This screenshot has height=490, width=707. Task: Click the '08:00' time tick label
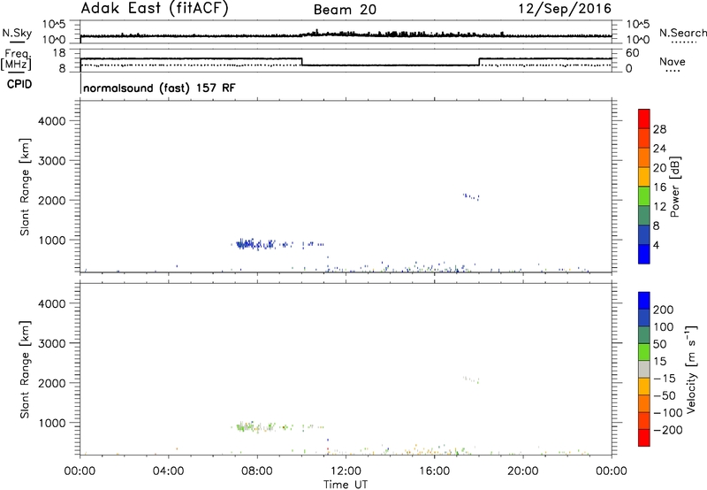point(257,471)
